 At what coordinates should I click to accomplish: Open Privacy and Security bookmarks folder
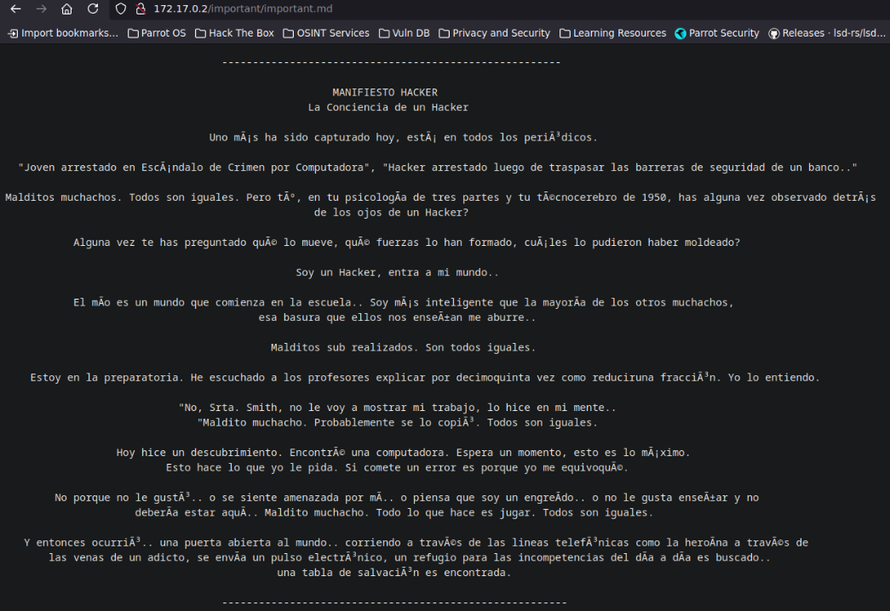click(494, 33)
